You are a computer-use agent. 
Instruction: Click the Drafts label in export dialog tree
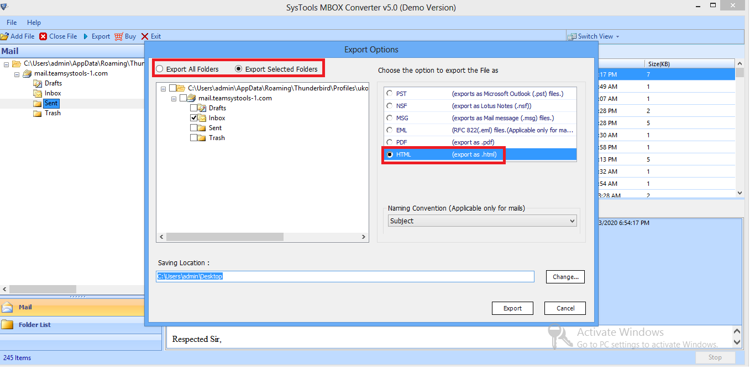tap(218, 108)
